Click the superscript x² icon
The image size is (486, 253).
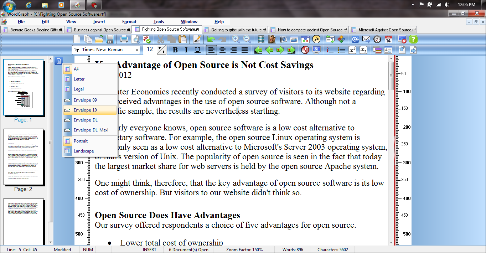[x=352, y=50]
